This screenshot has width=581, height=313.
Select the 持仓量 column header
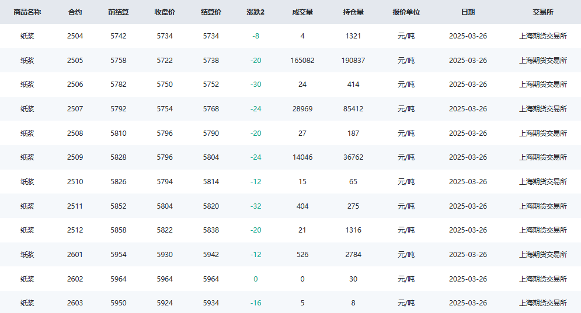(x=353, y=12)
